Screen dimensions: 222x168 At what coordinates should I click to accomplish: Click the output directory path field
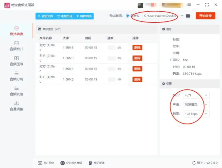(x=160, y=16)
